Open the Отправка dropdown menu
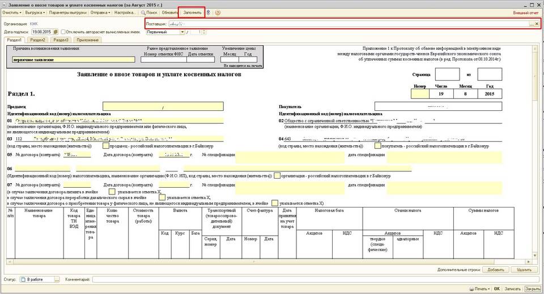Screen dimensions: 544x294 [x=100, y=12]
